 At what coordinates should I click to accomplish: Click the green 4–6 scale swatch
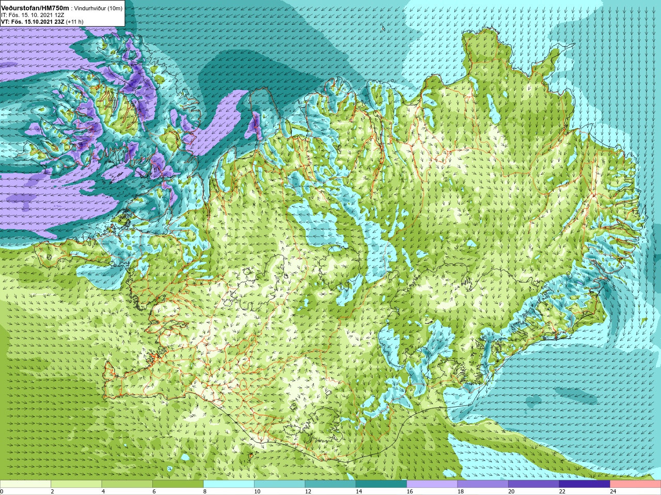click(x=127, y=484)
